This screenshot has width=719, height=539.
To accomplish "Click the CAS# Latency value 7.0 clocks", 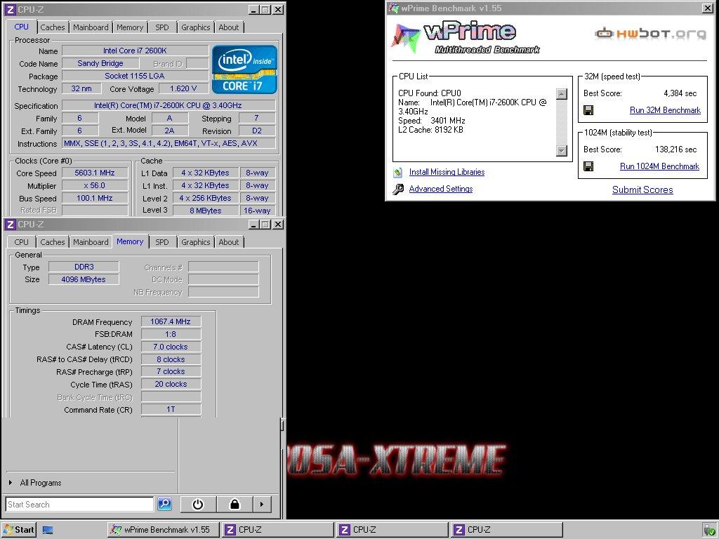I will 171,347.
